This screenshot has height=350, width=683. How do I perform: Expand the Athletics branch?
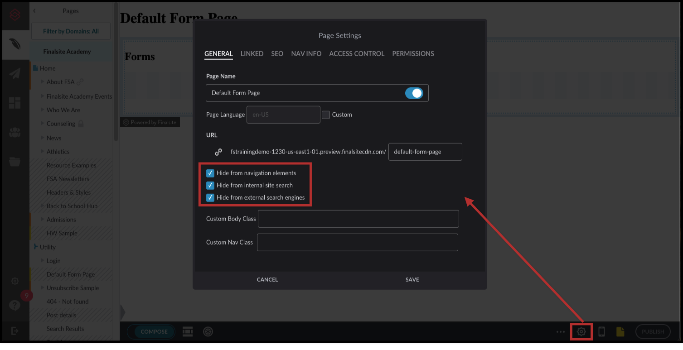42,151
